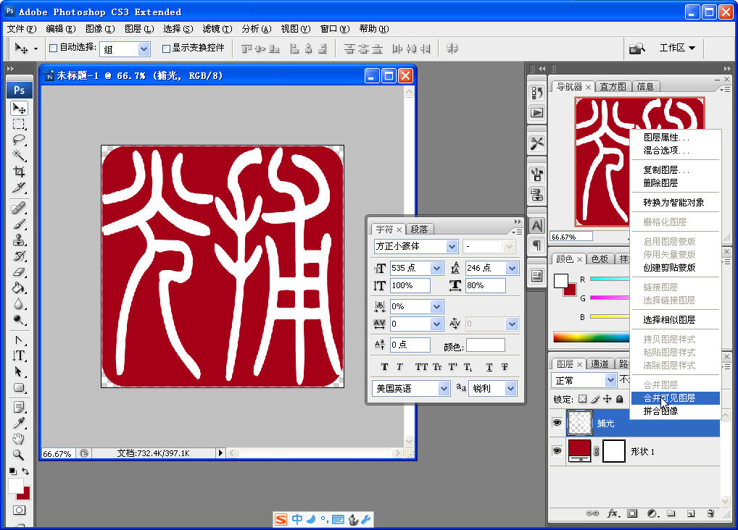Enable the 显示变换控件 checkbox
Image resolution: width=738 pixels, height=530 pixels.
pyautogui.click(x=165, y=49)
